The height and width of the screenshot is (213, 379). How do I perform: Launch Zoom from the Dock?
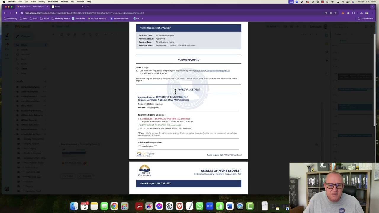[x=209, y=206]
